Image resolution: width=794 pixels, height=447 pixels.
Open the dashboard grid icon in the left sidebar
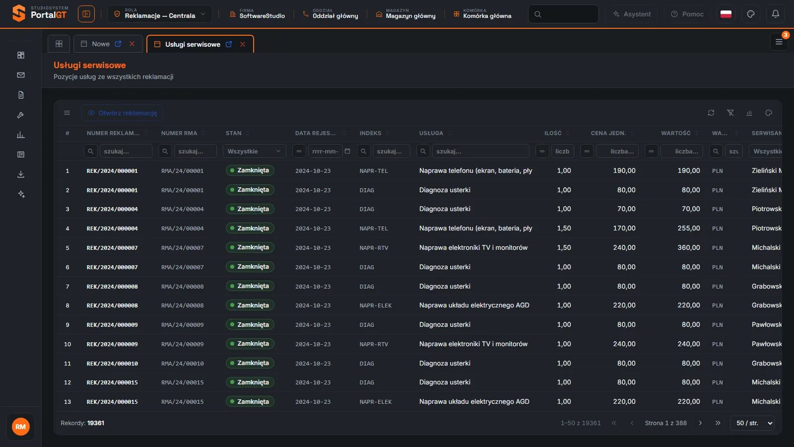pos(21,55)
